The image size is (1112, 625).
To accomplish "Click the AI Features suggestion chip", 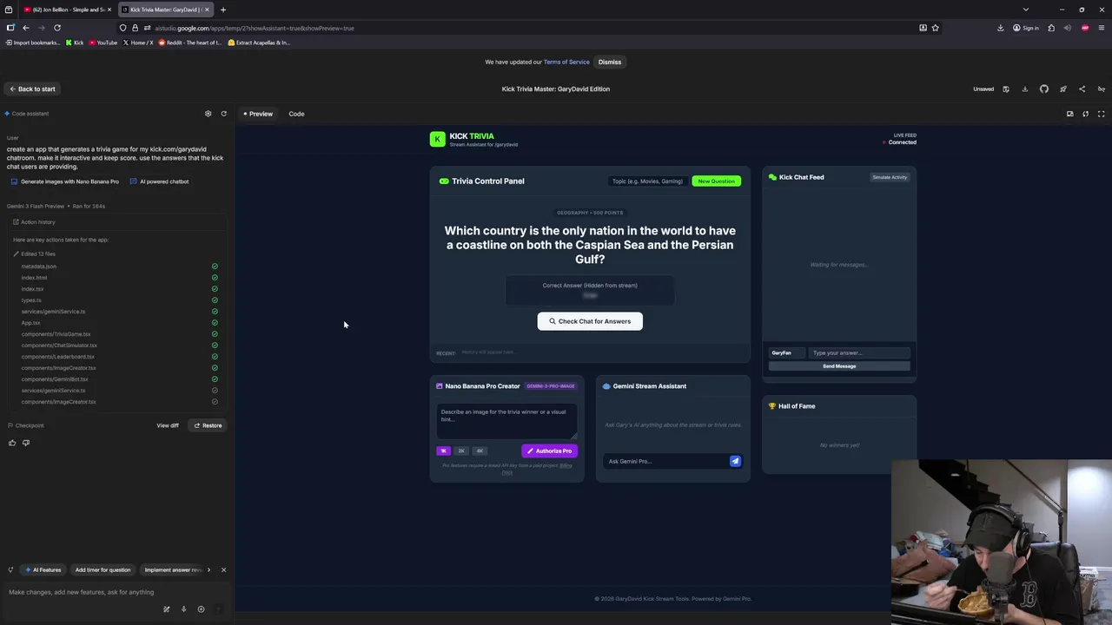I will 44,570.
